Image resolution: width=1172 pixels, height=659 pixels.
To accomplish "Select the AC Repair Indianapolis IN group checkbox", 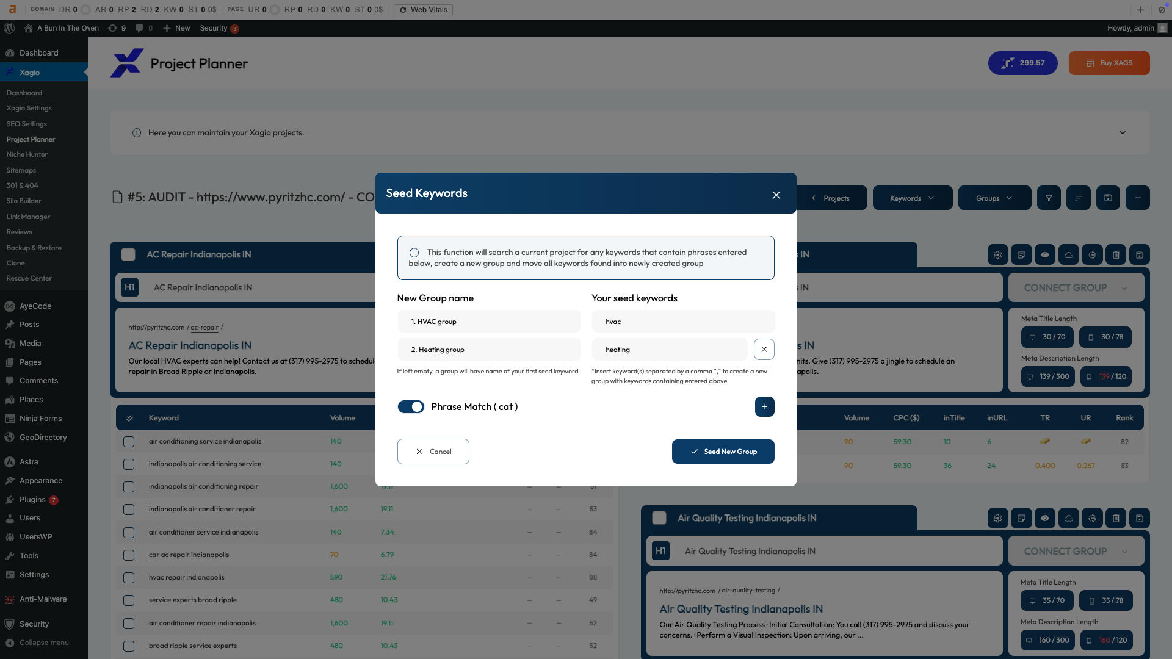I will [128, 255].
